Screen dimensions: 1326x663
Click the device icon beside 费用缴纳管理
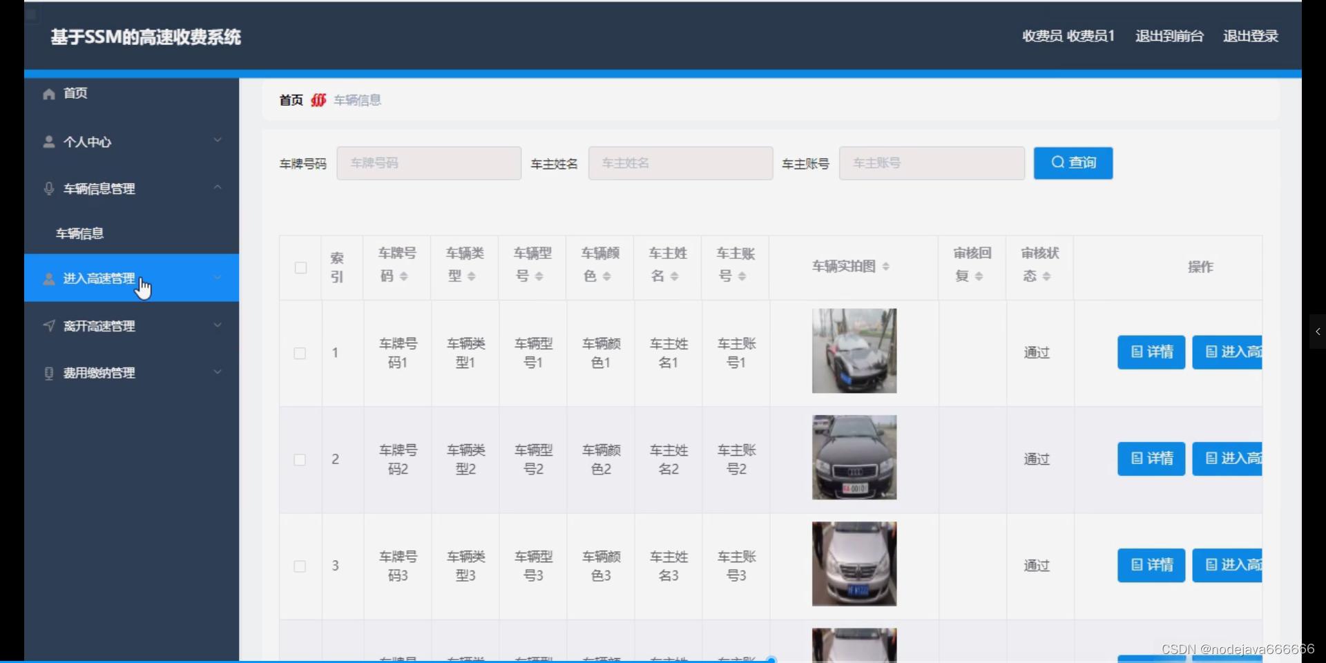49,373
